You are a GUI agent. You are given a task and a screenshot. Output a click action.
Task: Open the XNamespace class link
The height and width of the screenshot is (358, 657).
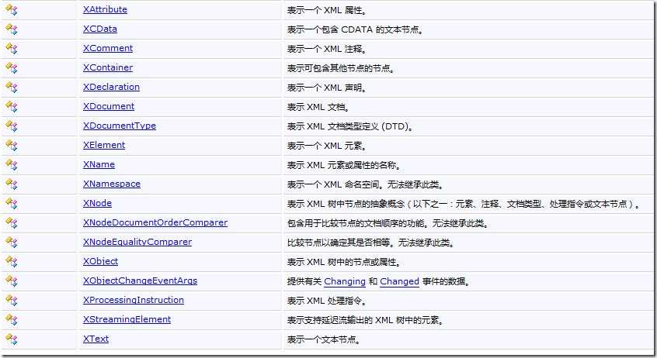112,184
